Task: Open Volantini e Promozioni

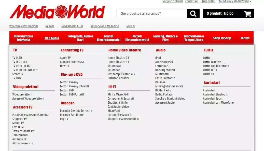Action: tap(23, 26)
